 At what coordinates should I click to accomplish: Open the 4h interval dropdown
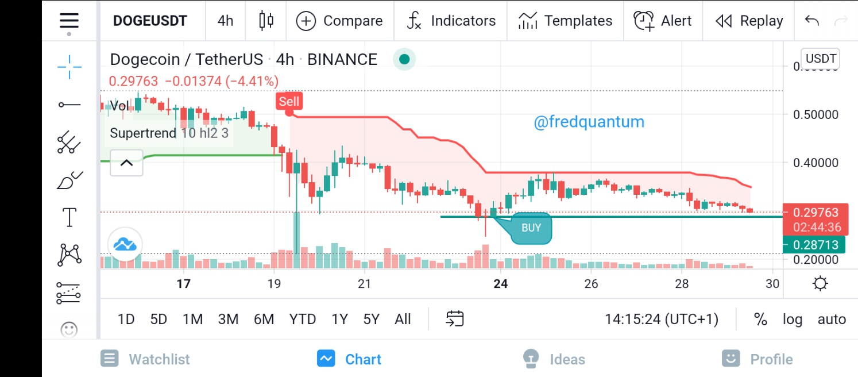226,21
